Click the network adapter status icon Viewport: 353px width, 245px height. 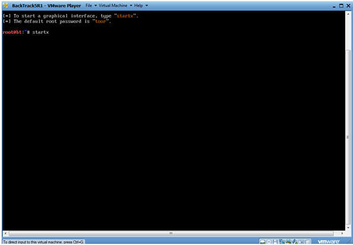[x=282, y=242]
